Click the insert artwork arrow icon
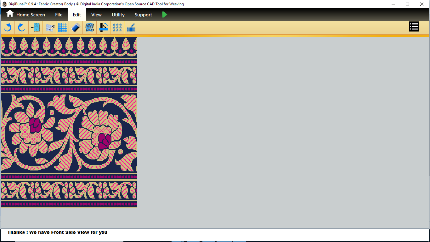 (x=36, y=27)
